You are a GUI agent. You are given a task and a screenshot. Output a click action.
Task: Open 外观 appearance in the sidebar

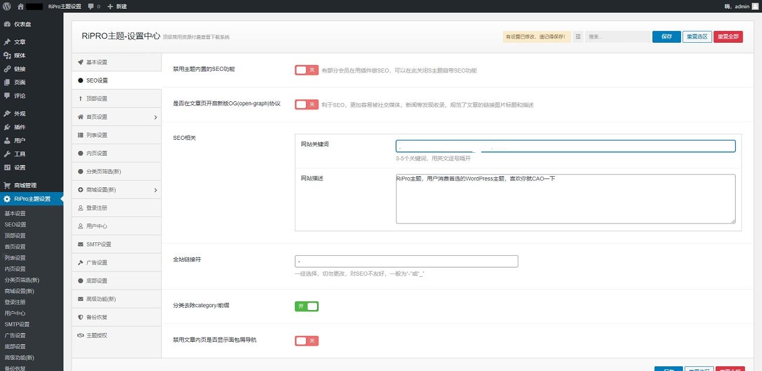coord(32,114)
